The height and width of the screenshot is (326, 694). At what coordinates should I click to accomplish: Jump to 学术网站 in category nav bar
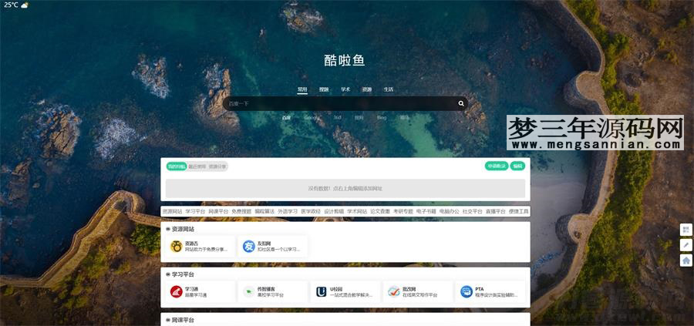click(x=357, y=211)
